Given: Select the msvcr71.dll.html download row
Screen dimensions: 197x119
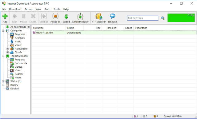Looking at the screenshot, I should coord(114,33).
